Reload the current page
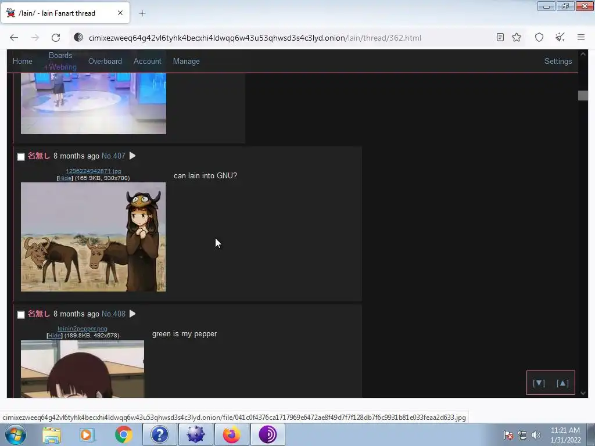 click(56, 38)
